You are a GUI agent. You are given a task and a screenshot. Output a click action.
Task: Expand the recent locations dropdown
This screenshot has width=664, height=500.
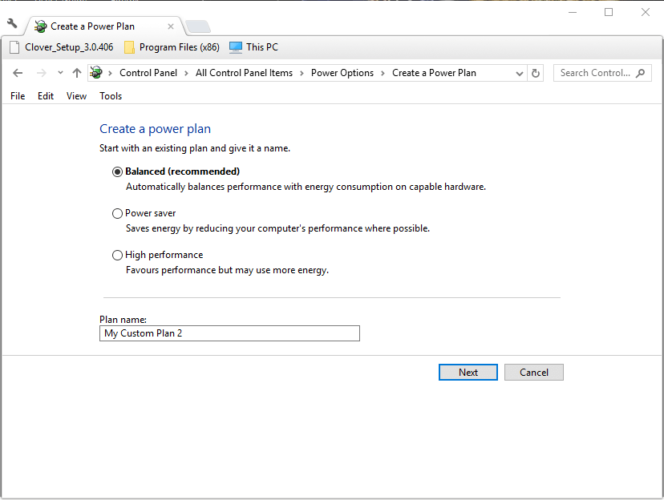point(61,73)
